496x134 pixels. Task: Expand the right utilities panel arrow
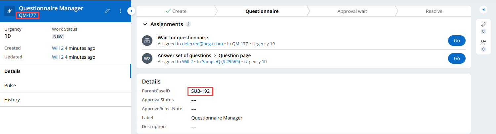click(483, 10)
